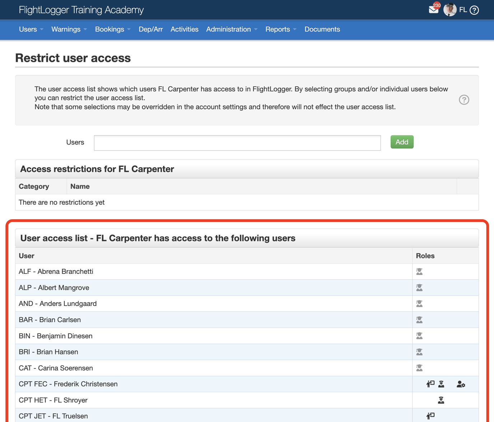The width and height of the screenshot is (494, 422).
Task: Open the help question mark icon in navbar
Action: (475, 10)
